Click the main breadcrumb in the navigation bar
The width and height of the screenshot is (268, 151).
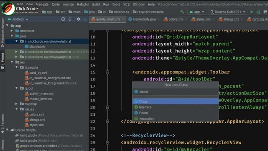[x=75, y=12]
